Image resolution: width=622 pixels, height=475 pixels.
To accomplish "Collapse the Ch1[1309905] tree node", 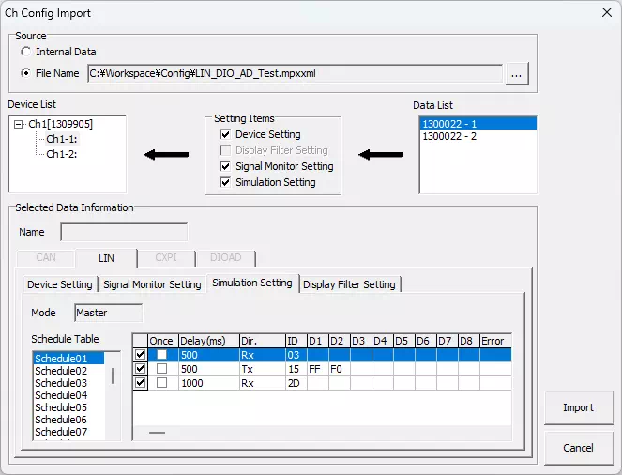I will pos(18,124).
